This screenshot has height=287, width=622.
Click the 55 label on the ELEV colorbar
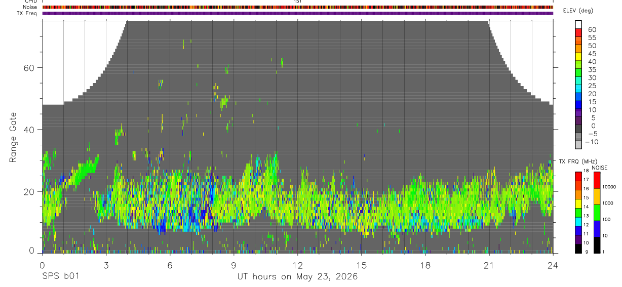pos(591,38)
